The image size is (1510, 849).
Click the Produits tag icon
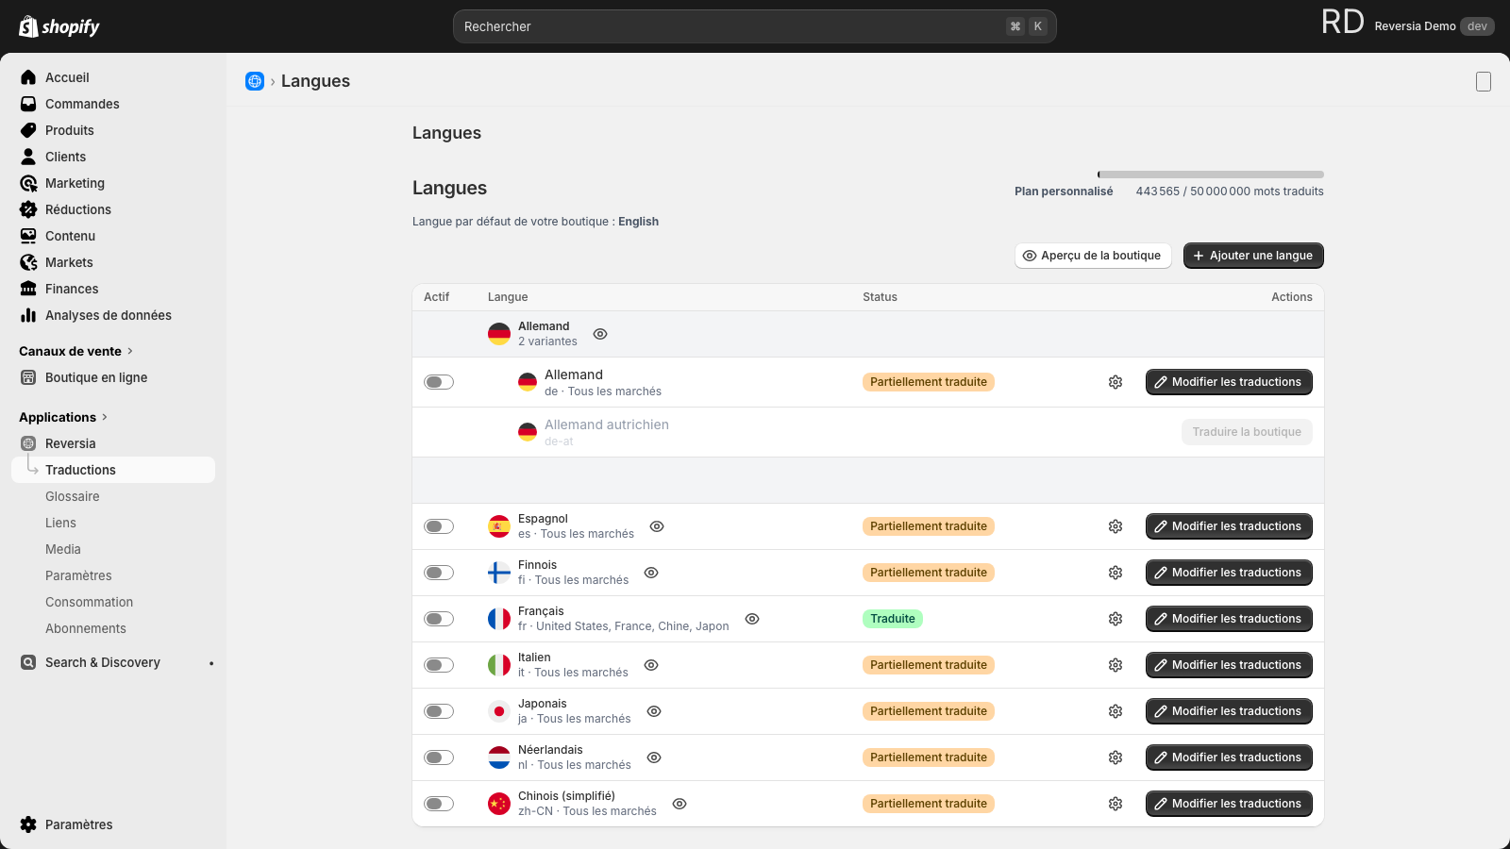28,130
